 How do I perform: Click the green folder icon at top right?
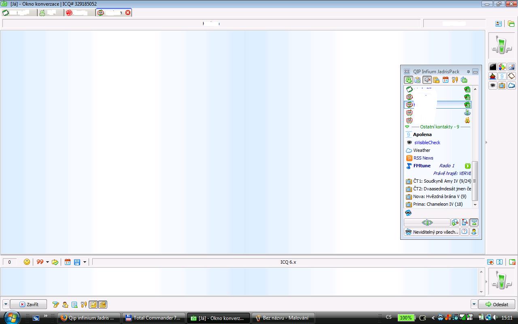click(x=511, y=23)
